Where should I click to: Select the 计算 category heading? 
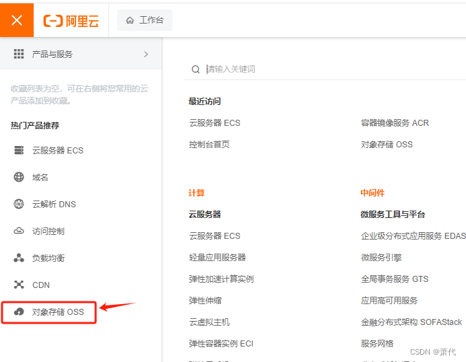[197, 193]
